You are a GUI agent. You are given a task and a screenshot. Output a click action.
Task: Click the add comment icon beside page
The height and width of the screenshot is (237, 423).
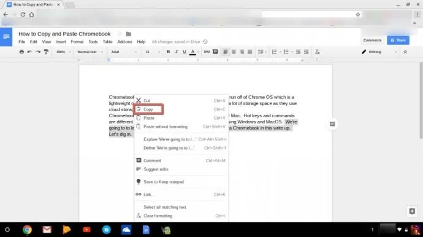click(332, 124)
